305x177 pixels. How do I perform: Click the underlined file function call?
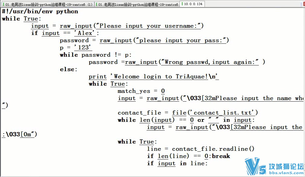click(179, 113)
